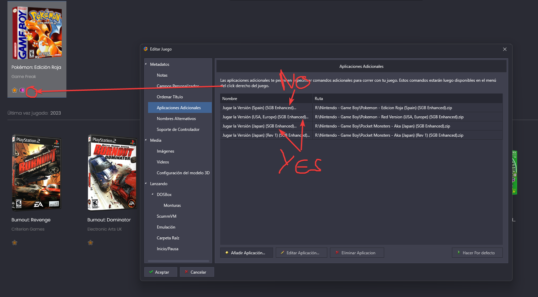The image size is (538, 297).
Task: Click the sidebar horizontal scrollbar
Action: click(179, 261)
